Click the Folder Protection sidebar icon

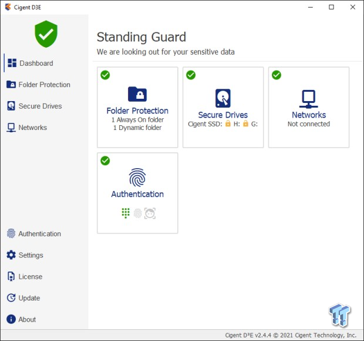pos(11,85)
